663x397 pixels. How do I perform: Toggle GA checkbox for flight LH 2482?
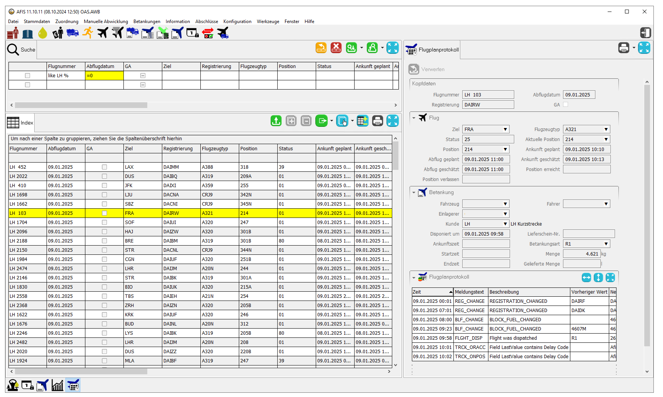point(104,342)
